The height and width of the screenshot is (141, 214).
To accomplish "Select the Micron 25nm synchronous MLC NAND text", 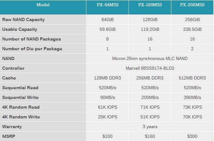I will point(150,58).
